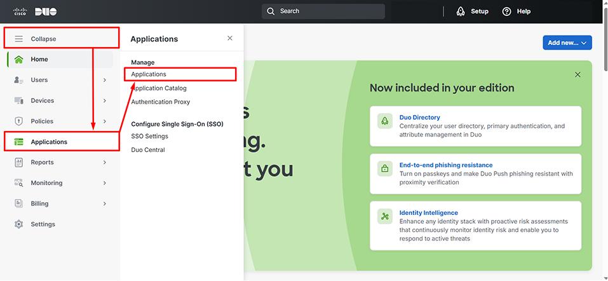608x281 pixels.
Task: Collapse the sidebar using hamburger icon
Action: [19, 39]
